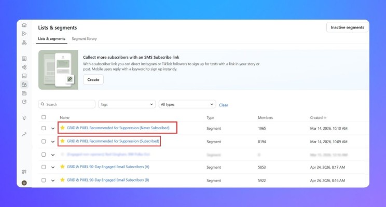
Task: Click the trending-line growth icon in sidebar
Action: (x=24, y=134)
